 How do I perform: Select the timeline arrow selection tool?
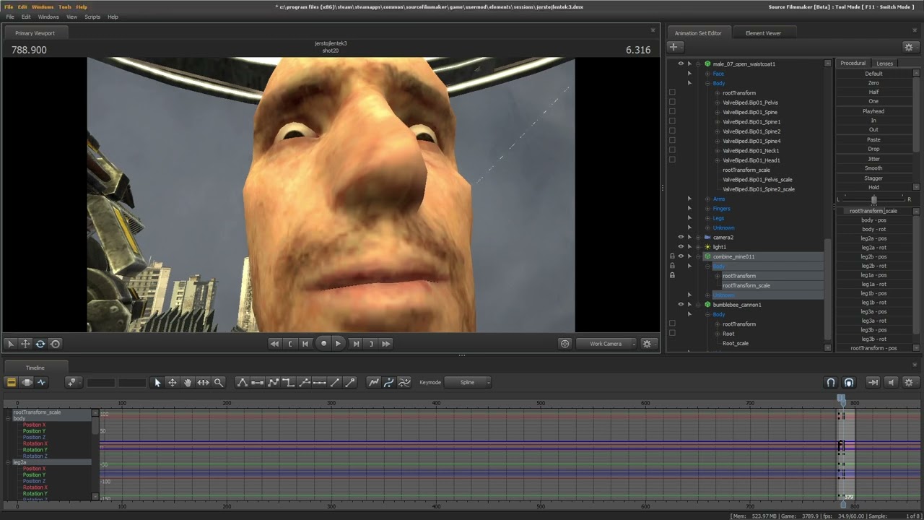point(157,382)
